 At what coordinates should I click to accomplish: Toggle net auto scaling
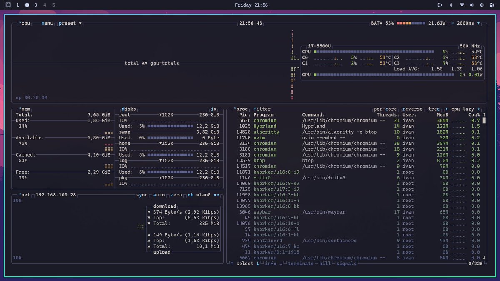click(x=159, y=195)
